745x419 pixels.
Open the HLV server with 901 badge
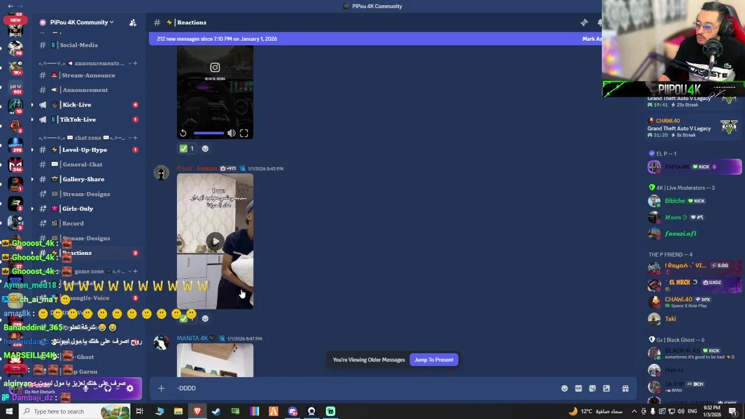click(x=16, y=88)
